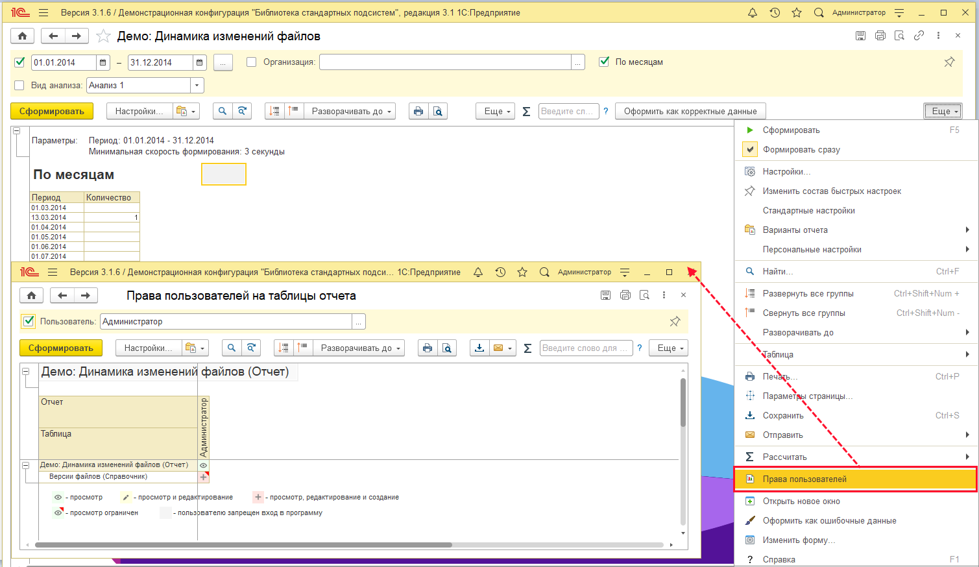Enable the Организация checkbox

click(252, 62)
